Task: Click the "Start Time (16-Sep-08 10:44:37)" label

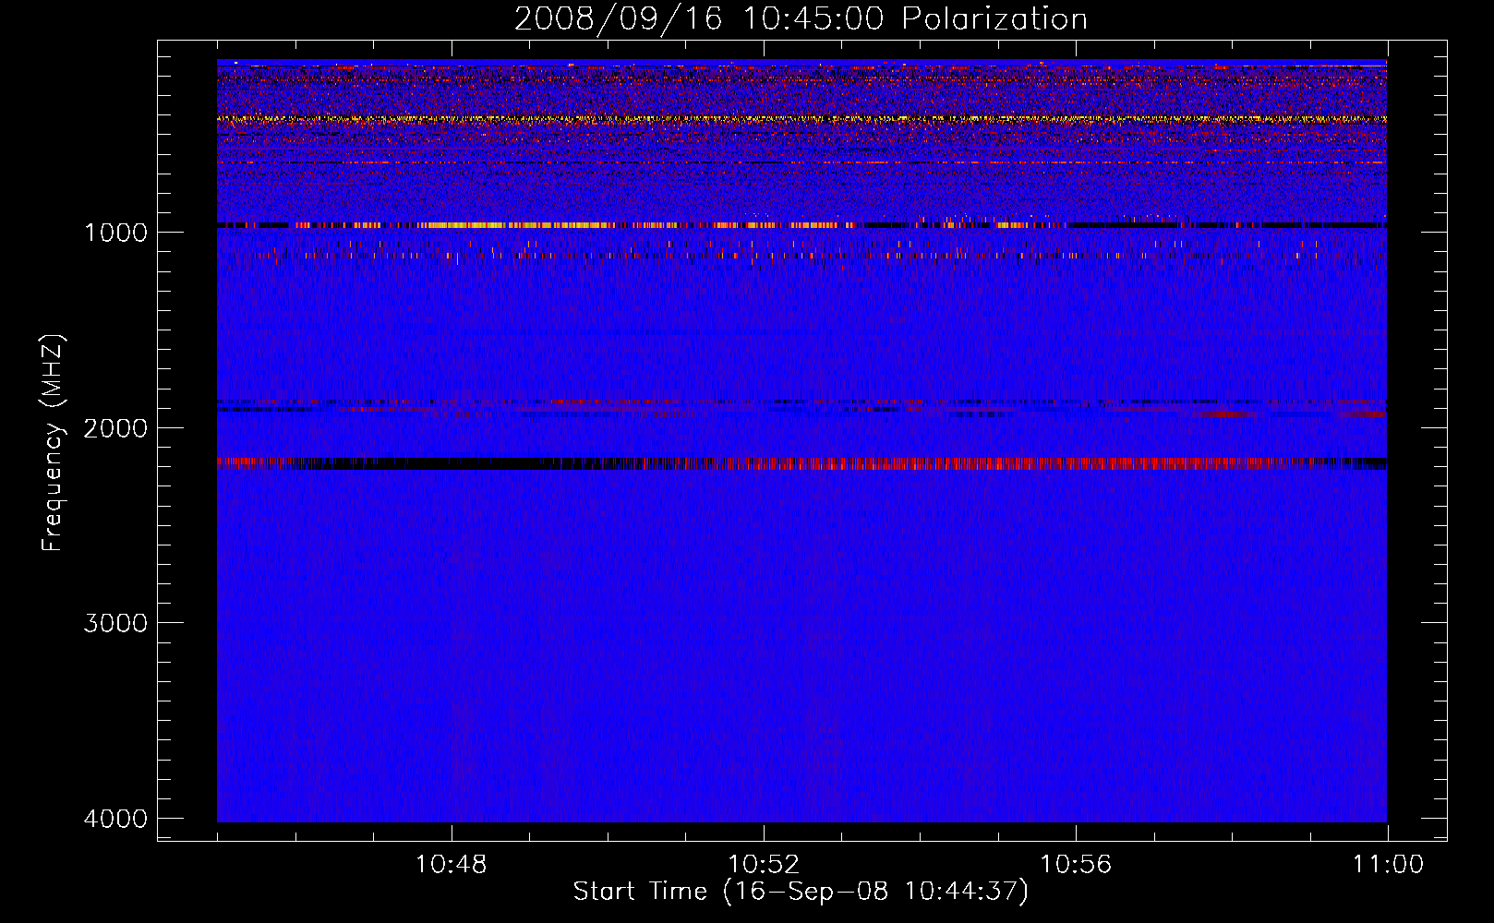Action: click(801, 892)
